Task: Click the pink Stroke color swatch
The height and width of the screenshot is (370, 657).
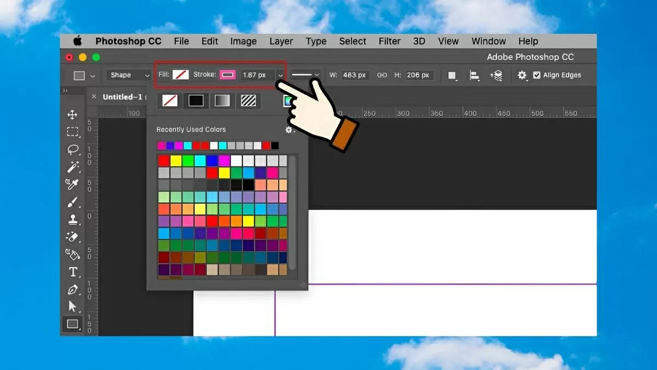Action: point(227,75)
